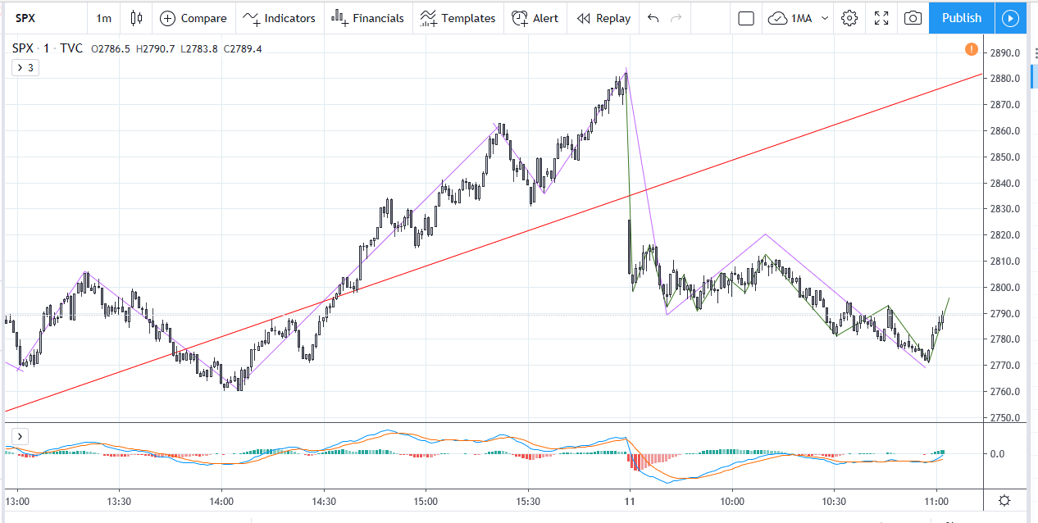This screenshot has height=523, width=1038.
Task: Expand the collapsed 3 indicators legend
Action: (25, 68)
